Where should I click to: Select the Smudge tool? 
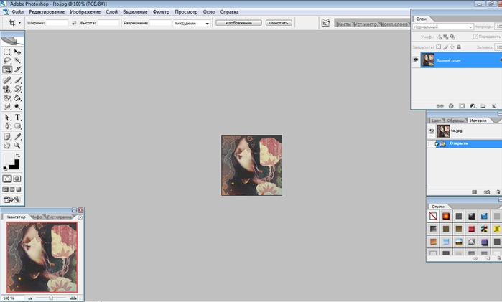7,107
